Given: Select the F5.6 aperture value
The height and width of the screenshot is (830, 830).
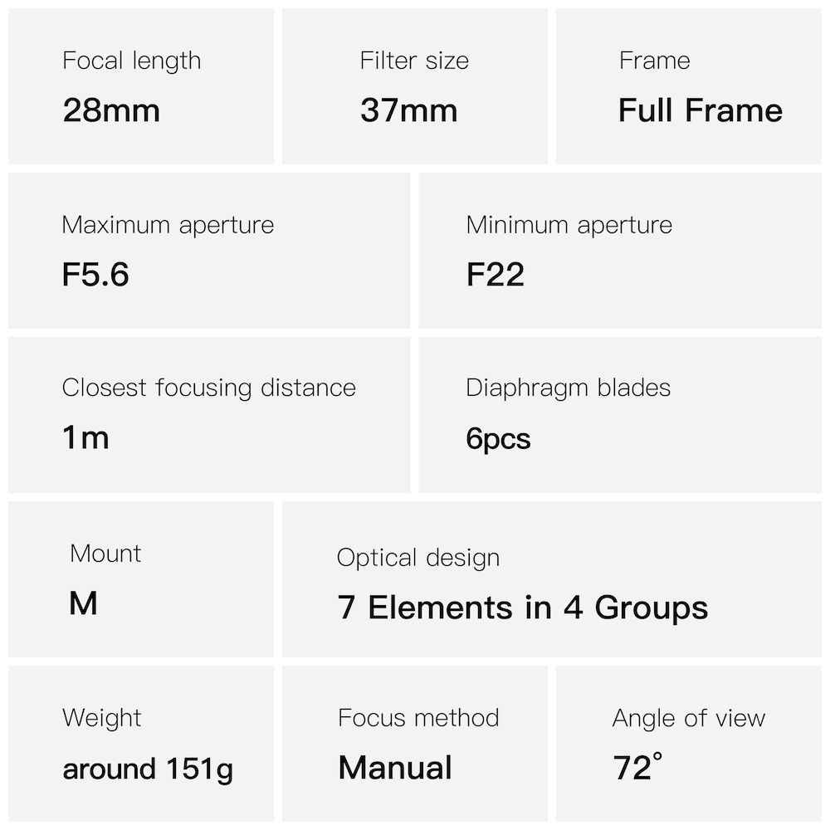Looking at the screenshot, I should click(x=95, y=275).
